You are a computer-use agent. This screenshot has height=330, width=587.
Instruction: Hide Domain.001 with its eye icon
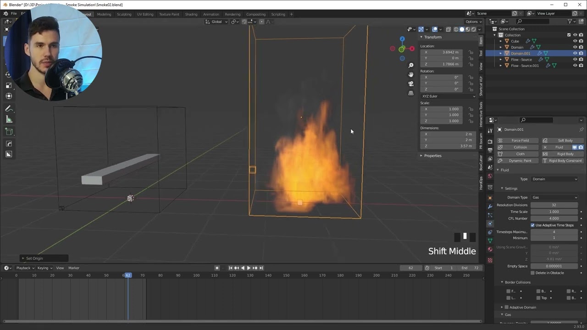click(575, 53)
